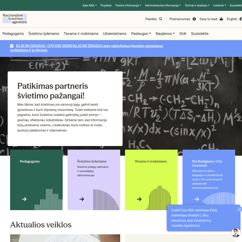This screenshot has width=242, height=242.
Task: Click the Edas chatbot greeting message
Action: pyautogui.click(x=194, y=218)
